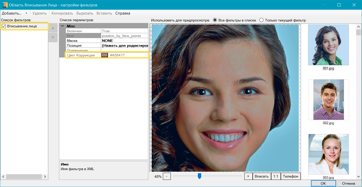Select the 002.jpg thumbnail
Viewport: 362px width, 187px height.
tap(328, 100)
